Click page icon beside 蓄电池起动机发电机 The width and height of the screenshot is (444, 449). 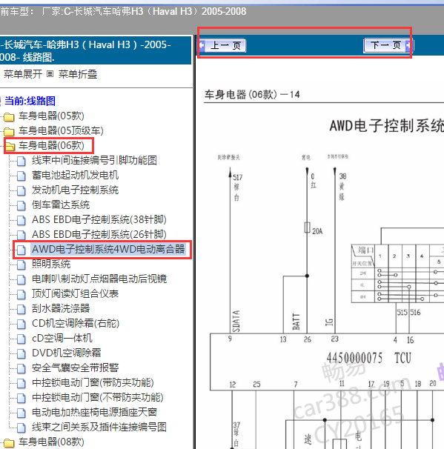coord(21,176)
